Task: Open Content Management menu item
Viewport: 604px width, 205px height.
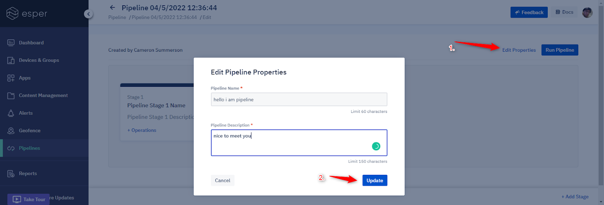Action: pos(44,96)
